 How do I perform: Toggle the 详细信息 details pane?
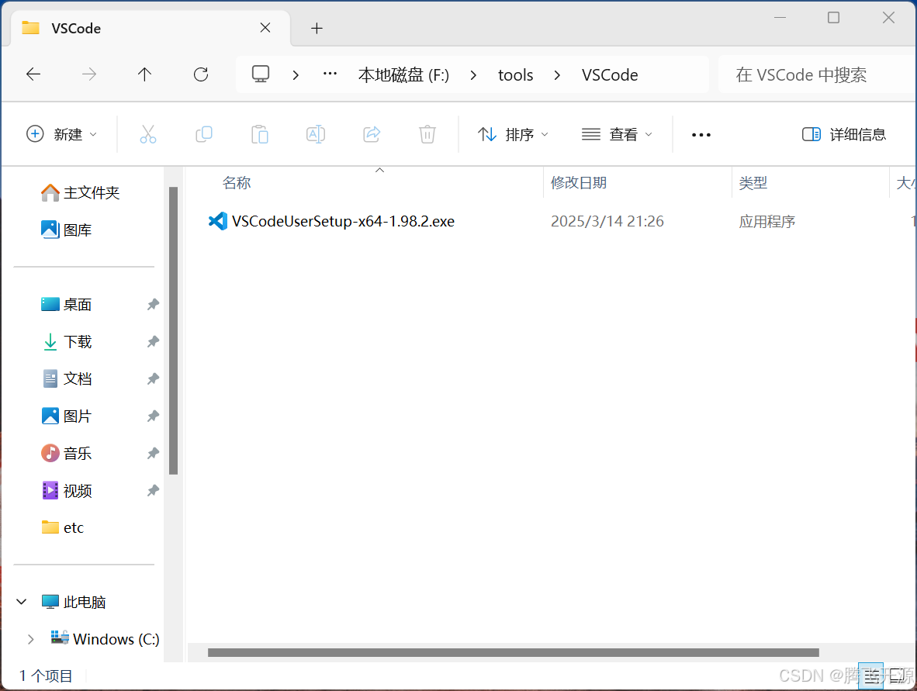click(x=843, y=134)
